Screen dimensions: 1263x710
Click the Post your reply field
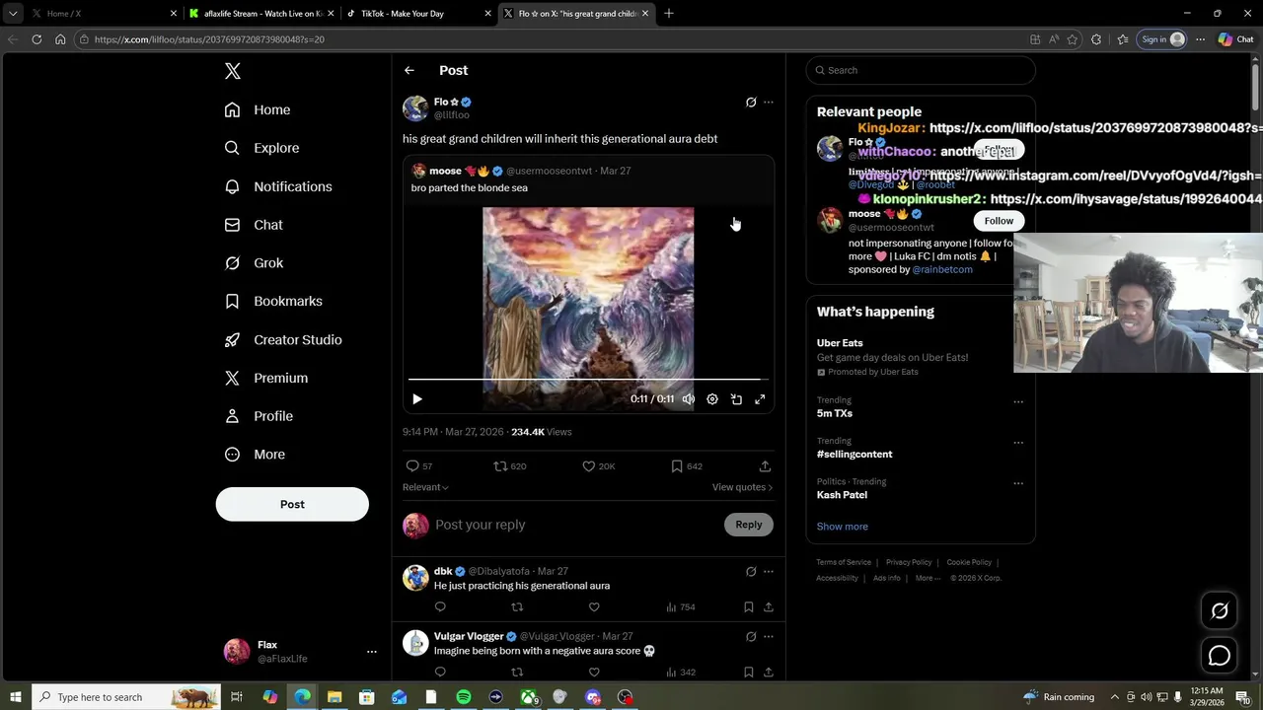click(x=576, y=525)
